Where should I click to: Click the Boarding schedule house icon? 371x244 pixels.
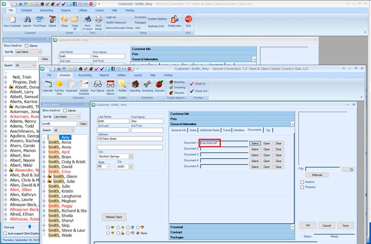[135, 85]
